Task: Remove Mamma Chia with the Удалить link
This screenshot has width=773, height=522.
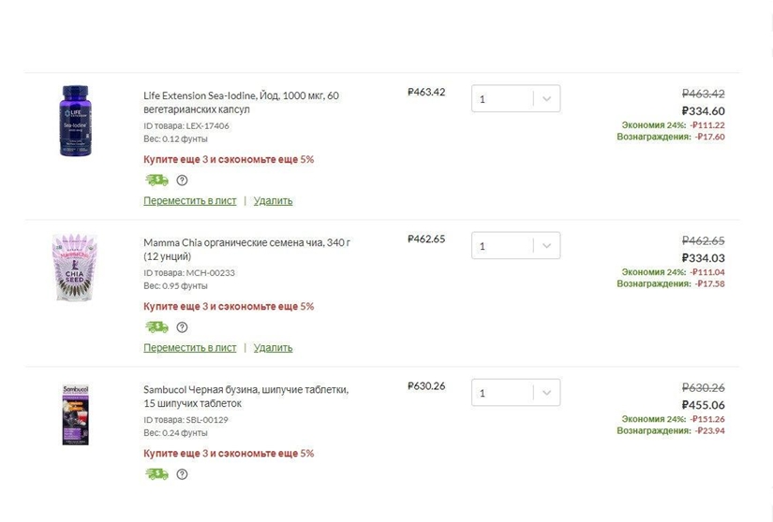Action: coord(273,348)
